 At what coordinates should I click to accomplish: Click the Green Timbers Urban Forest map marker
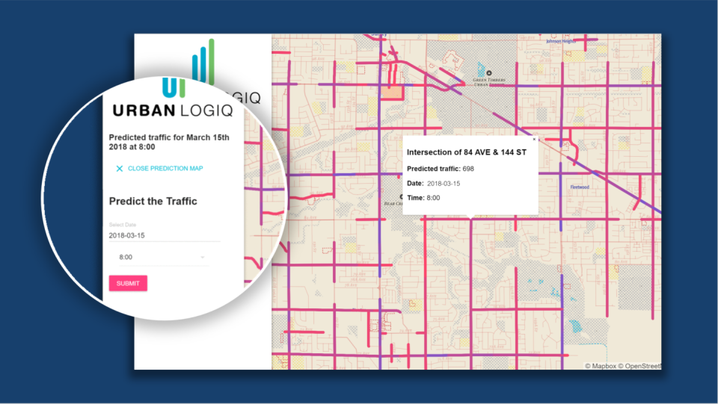pyautogui.click(x=489, y=73)
